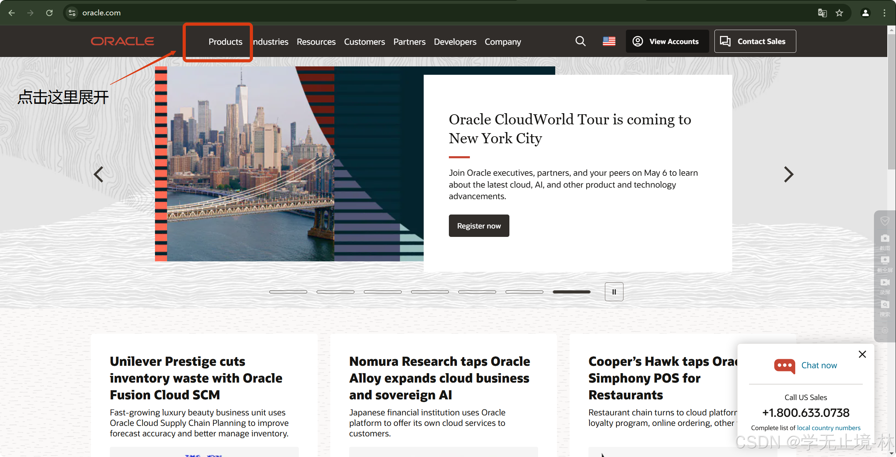The height and width of the screenshot is (457, 896).
Task: Show the next carousel slide
Action: (x=788, y=174)
